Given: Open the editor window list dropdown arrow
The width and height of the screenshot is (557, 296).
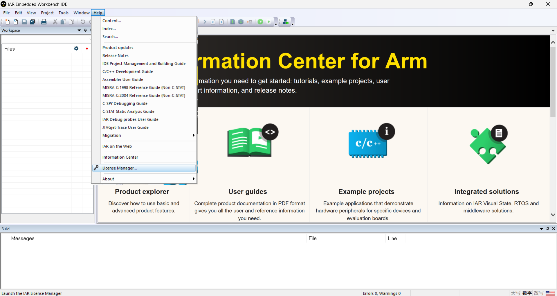Looking at the screenshot, I should tap(553, 31).
